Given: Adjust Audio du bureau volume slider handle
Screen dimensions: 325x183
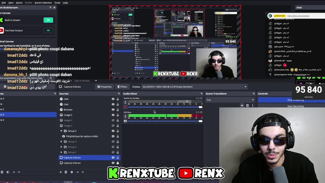Looking at the screenshot, I should click(201, 107).
